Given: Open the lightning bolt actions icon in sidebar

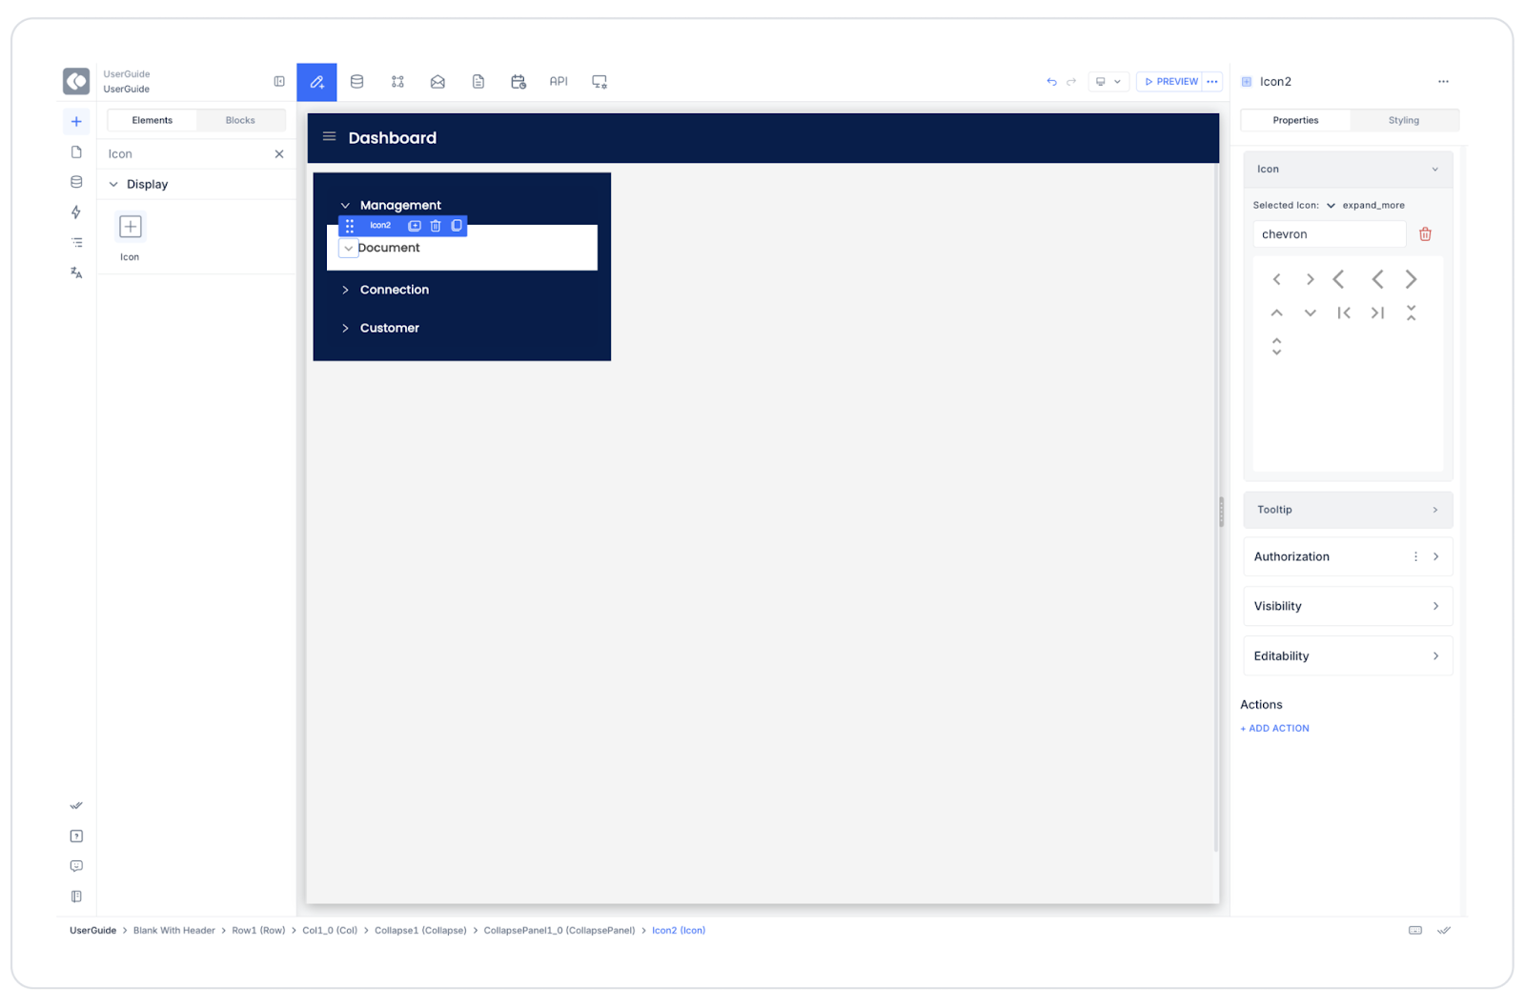Looking at the screenshot, I should pyautogui.click(x=76, y=212).
